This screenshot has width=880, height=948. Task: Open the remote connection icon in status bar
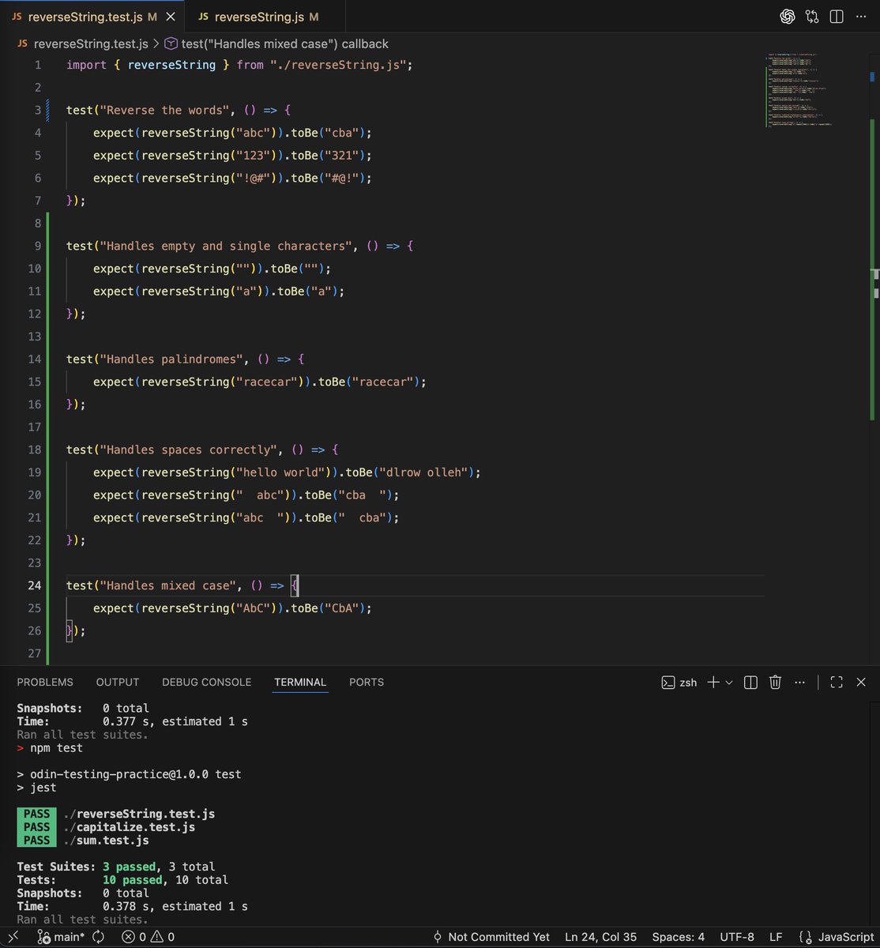click(12, 936)
